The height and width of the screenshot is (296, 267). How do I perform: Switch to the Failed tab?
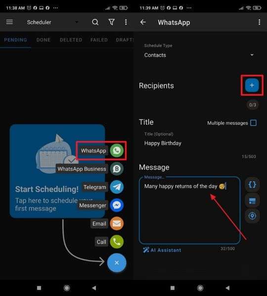click(99, 40)
